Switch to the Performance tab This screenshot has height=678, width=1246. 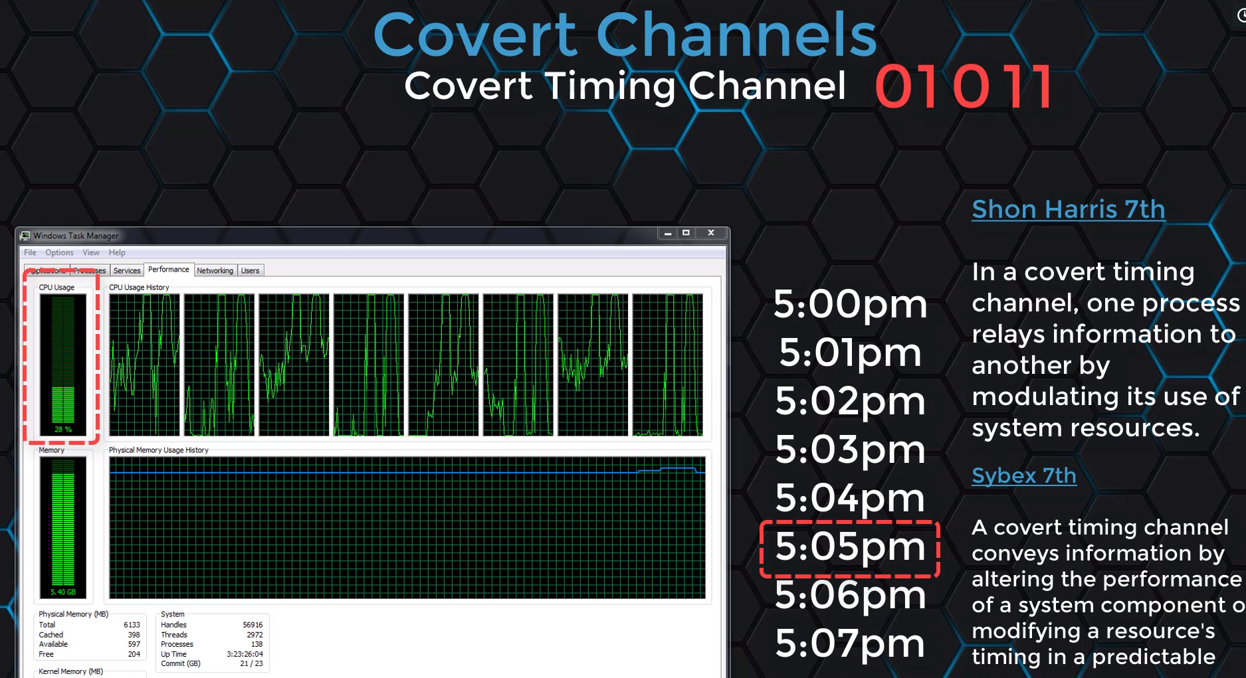(168, 270)
